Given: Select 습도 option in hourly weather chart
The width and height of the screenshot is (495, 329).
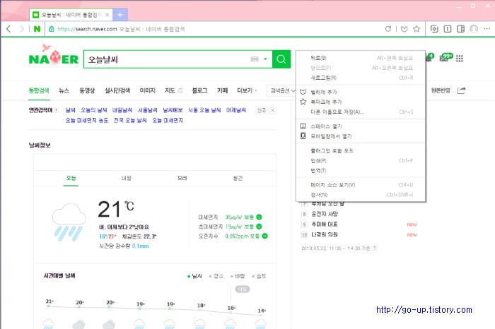Looking at the screenshot, I should 260,276.
